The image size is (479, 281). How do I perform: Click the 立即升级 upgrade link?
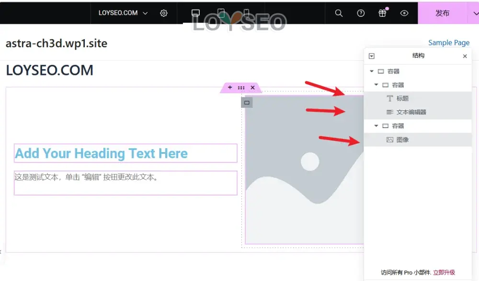(x=444, y=272)
